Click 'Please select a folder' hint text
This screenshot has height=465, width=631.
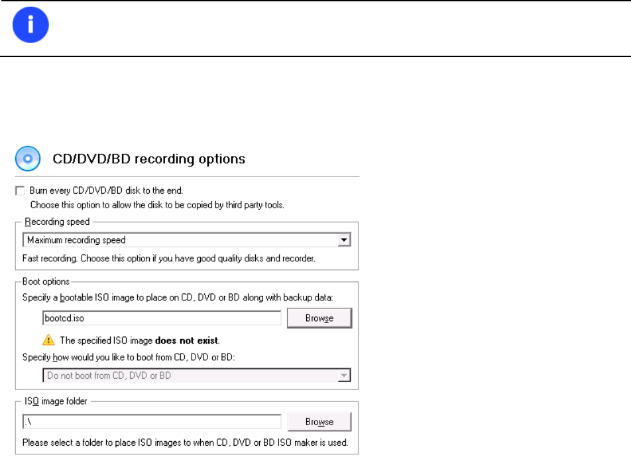pos(185,442)
